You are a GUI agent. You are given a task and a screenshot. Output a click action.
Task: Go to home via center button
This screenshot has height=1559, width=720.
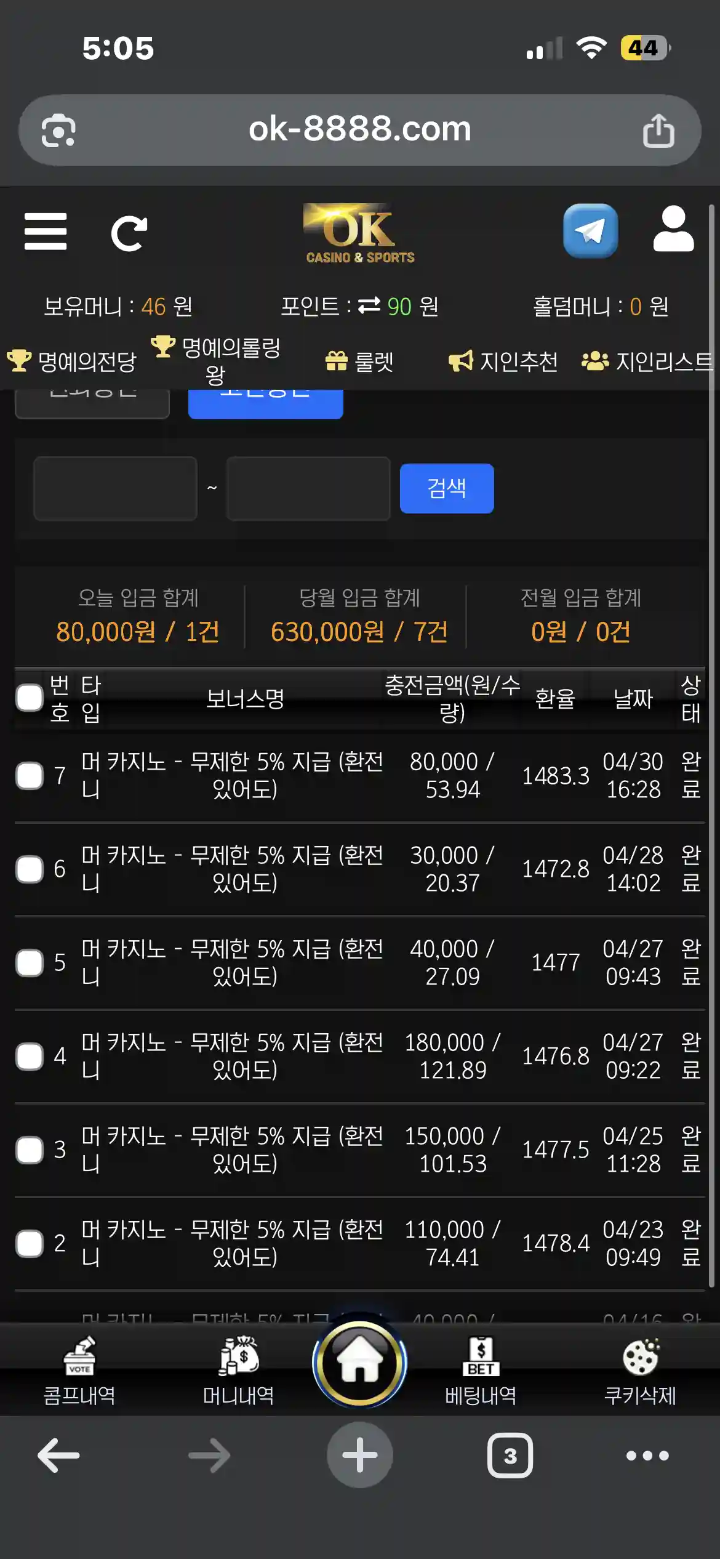click(360, 1362)
